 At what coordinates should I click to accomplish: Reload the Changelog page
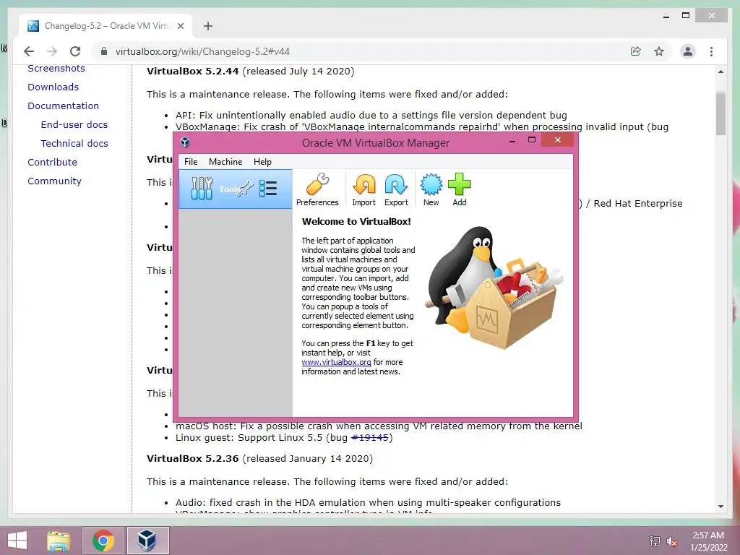point(75,51)
